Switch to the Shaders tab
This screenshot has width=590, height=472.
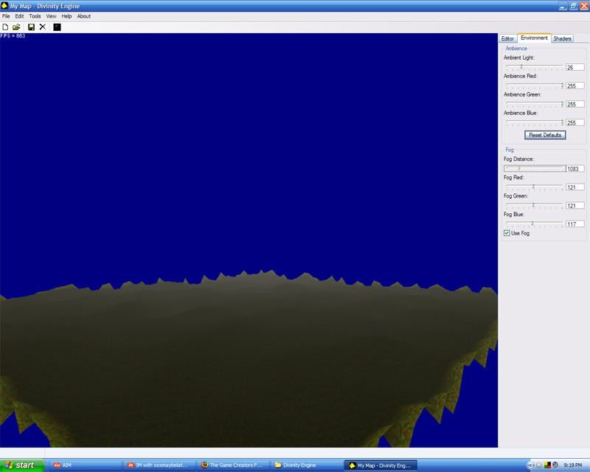(x=562, y=38)
